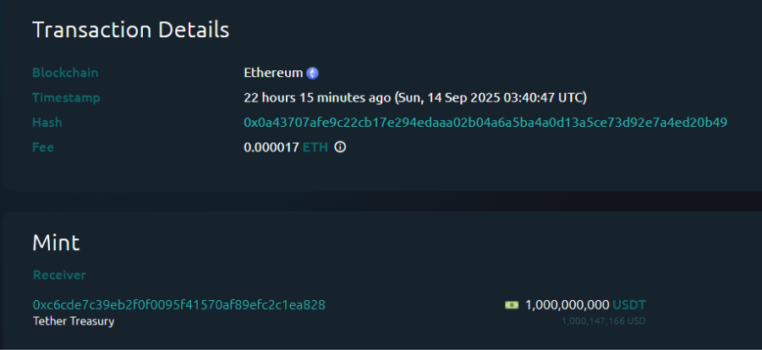Click the Blockchain field label
Screen dimensions: 762x350
pos(65,74)
